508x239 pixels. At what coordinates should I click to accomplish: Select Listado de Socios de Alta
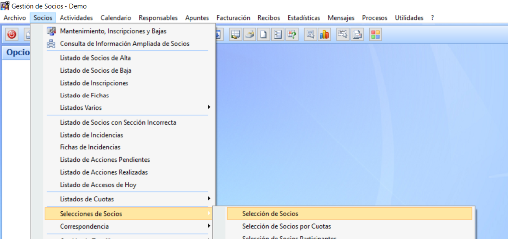[95, 58]
